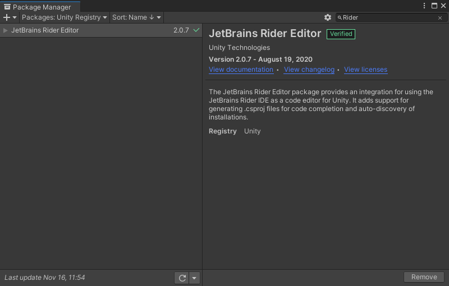
Task: Maximize the Package Manager window
Action: coord(434,6)
